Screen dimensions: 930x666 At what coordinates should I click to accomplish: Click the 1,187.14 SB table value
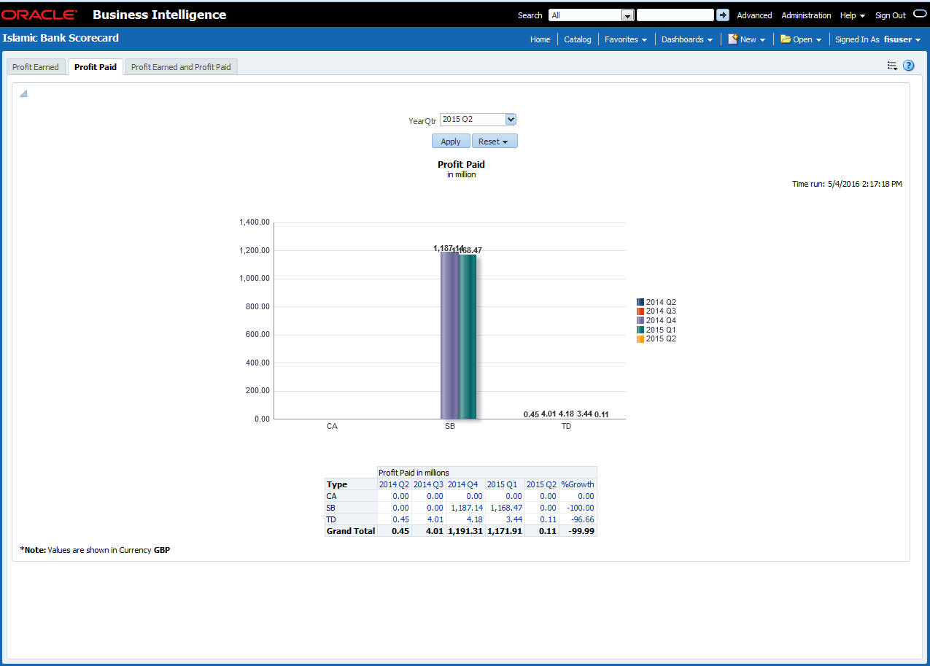465,508
